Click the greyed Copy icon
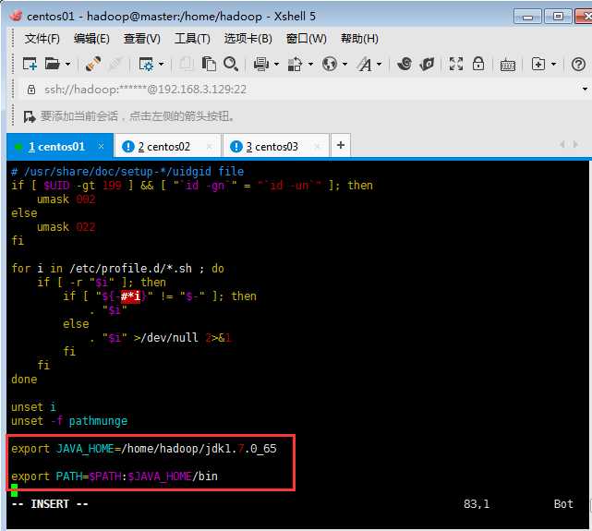 [x=187, y=64]
